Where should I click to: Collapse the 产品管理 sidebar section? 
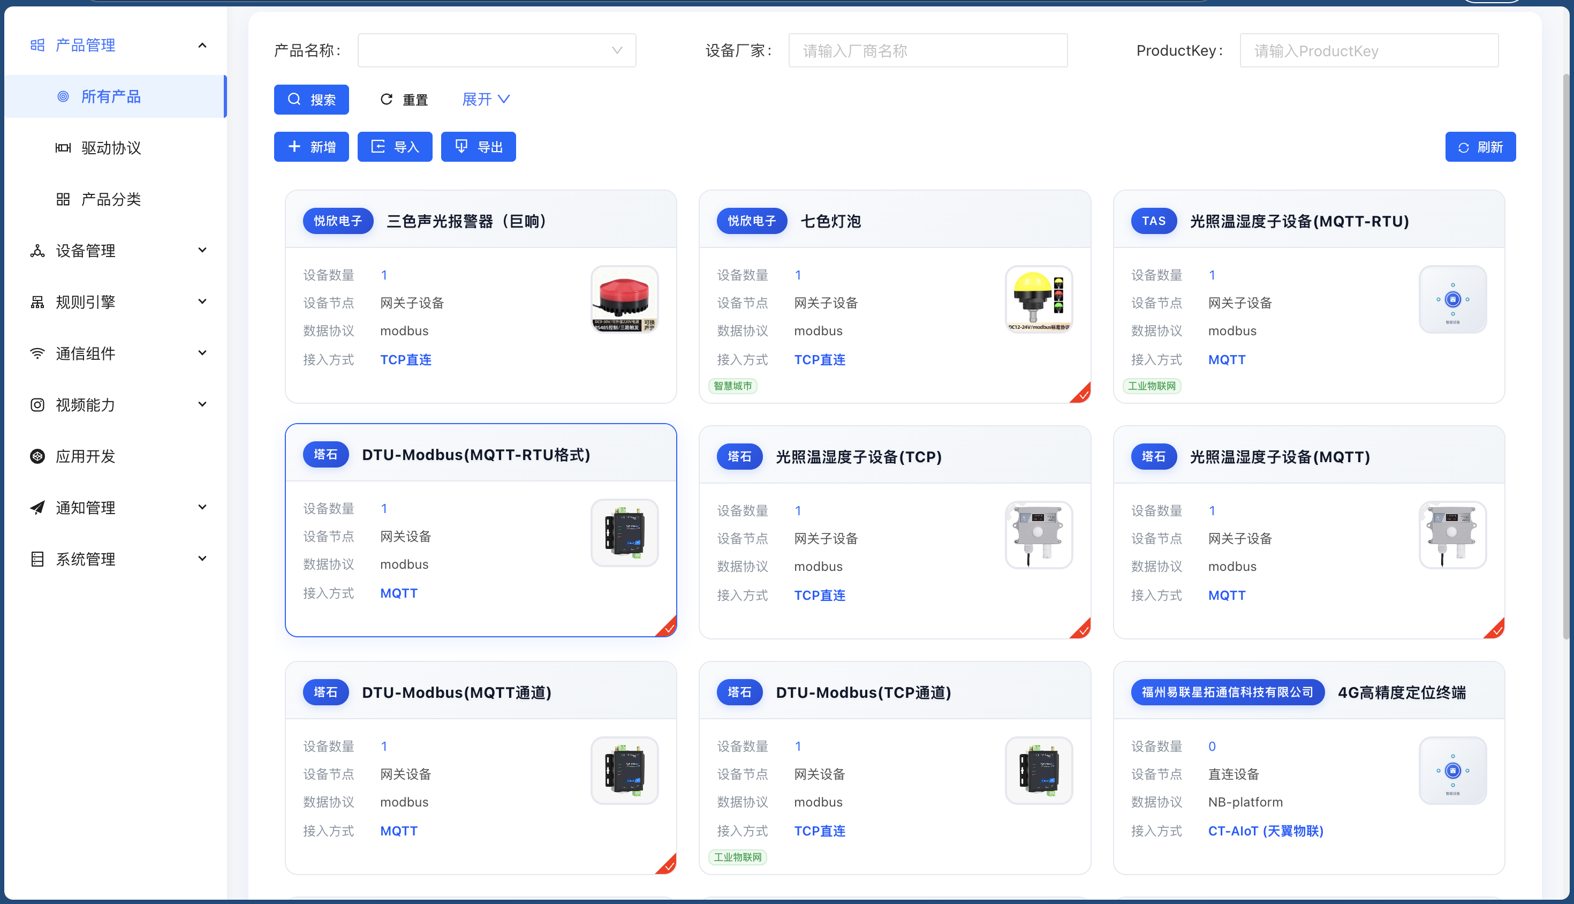(202, 44)
